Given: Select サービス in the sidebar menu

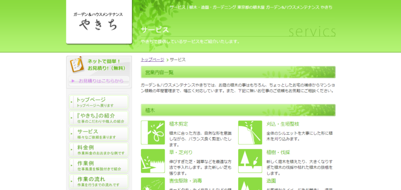Looking at the screenshot, I should tap(99, 134).
